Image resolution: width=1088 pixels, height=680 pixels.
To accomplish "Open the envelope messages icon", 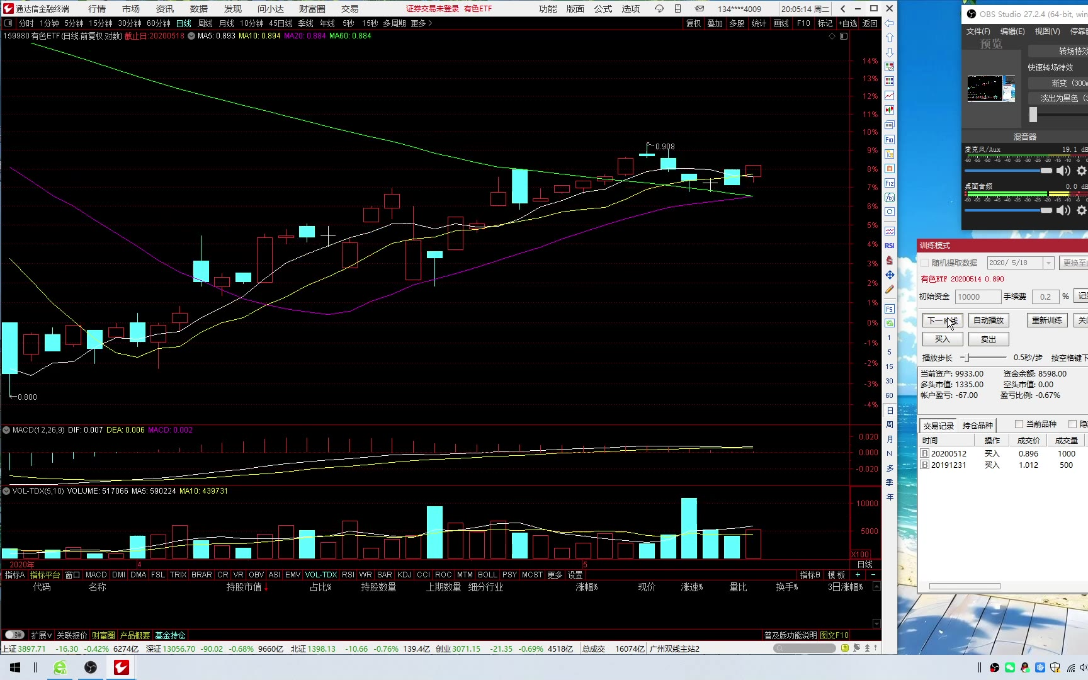I will (x=699, y=9).
